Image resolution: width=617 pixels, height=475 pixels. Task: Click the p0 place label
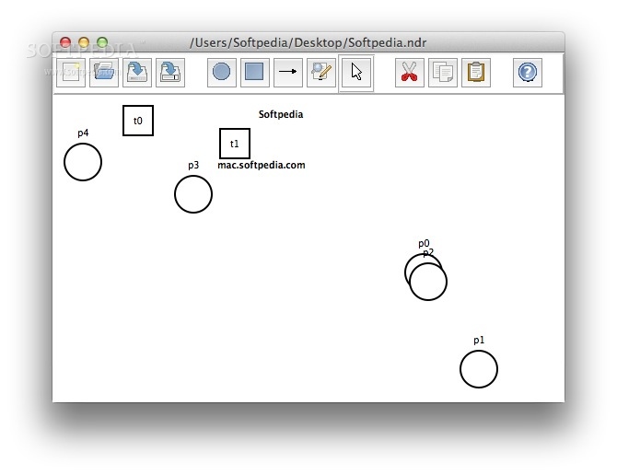click(424, 244)
